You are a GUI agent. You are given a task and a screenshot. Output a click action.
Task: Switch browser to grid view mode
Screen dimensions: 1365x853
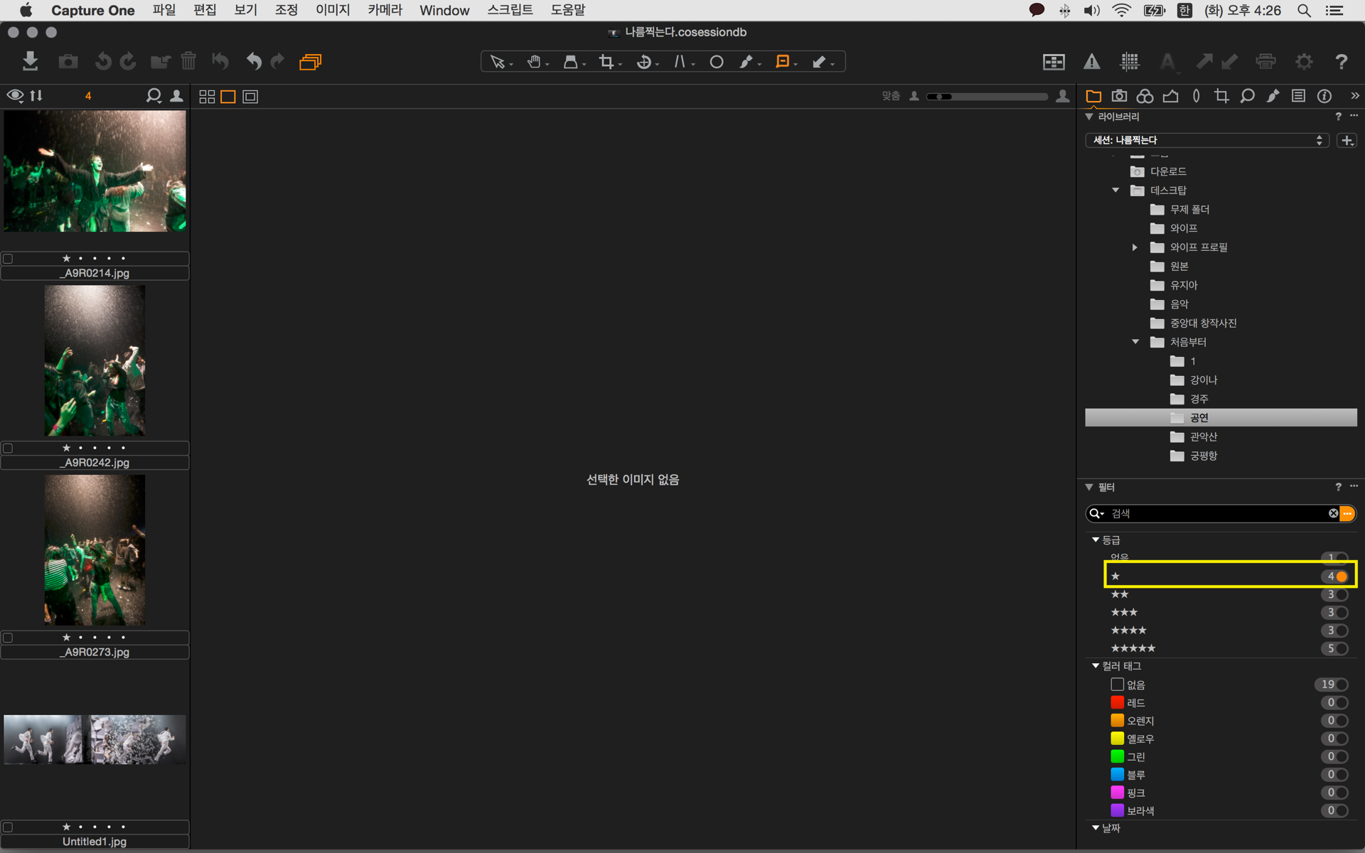(207, 97)
